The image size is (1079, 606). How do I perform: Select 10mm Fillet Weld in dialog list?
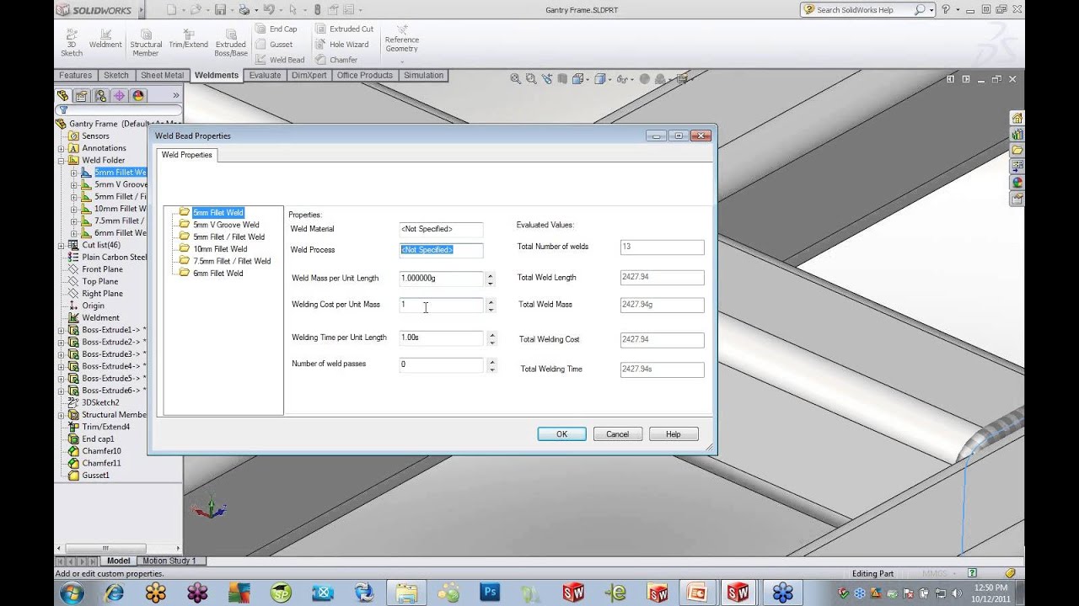pos(220,249)
